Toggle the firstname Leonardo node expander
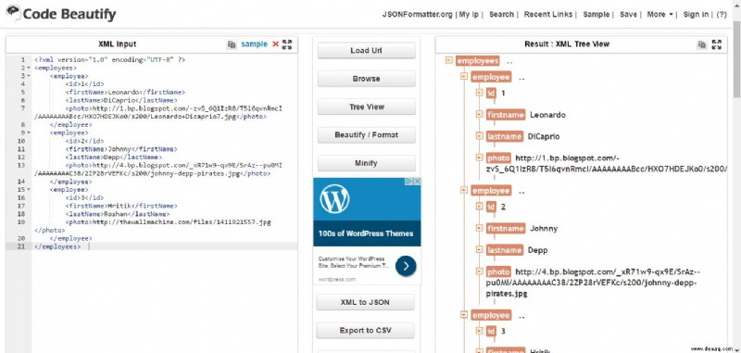Viewport: 741px width, 353px height. [480, 115]
